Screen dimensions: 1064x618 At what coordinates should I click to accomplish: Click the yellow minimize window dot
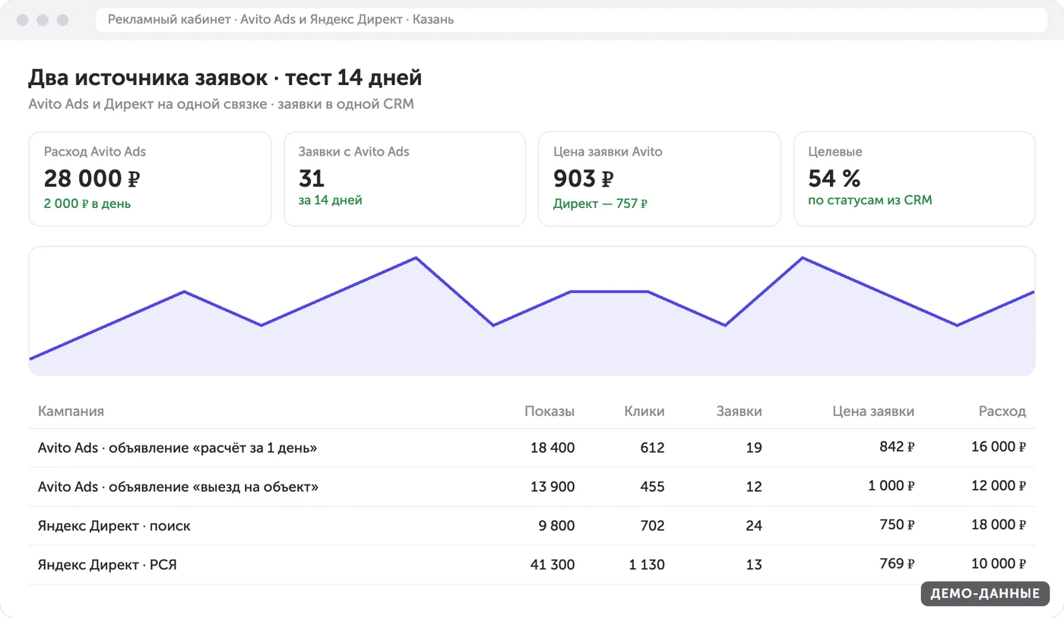(43, 20)
